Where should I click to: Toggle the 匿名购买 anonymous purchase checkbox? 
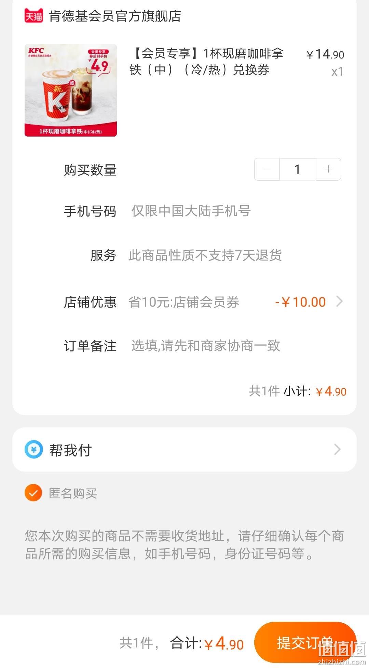[33, 493]
